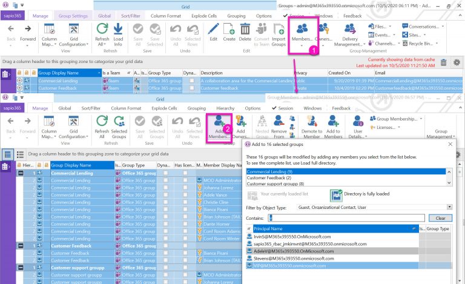Image resolution: width=465 pixels, height=284 pixels.
Task: Click Load Info in the upper ribbon
Action: tap(118, 33)
